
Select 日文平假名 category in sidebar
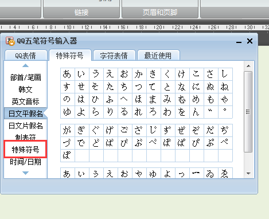(25, 114)
